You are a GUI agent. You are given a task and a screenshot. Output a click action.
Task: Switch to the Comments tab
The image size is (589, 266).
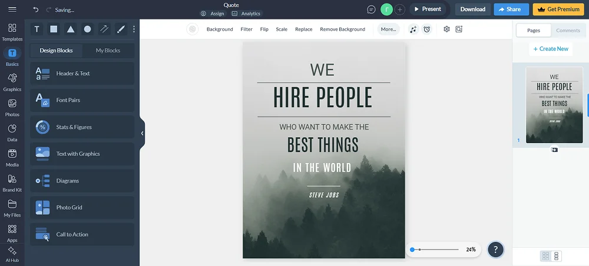(568, 31)
